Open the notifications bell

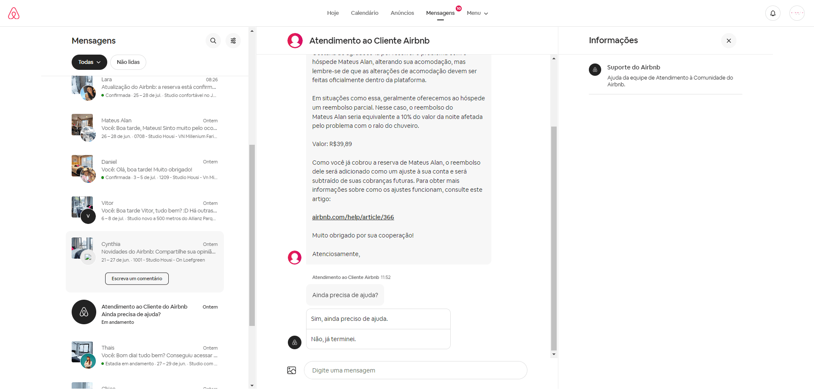pyautogui.click(x=773, y=13)
